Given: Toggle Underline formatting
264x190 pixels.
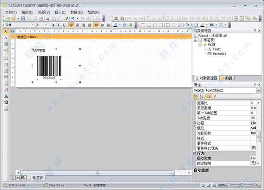Looking at the screenshot, I should (64, 25).
